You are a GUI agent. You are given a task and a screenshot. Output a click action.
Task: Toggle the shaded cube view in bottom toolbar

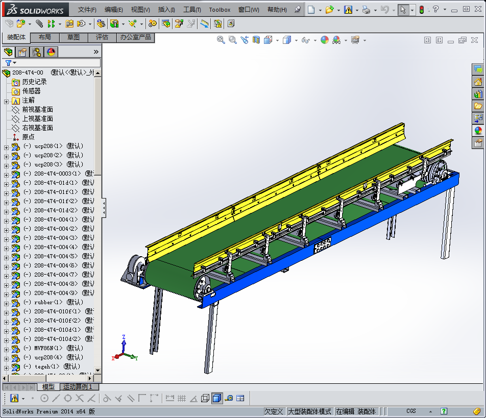(217, 398)
